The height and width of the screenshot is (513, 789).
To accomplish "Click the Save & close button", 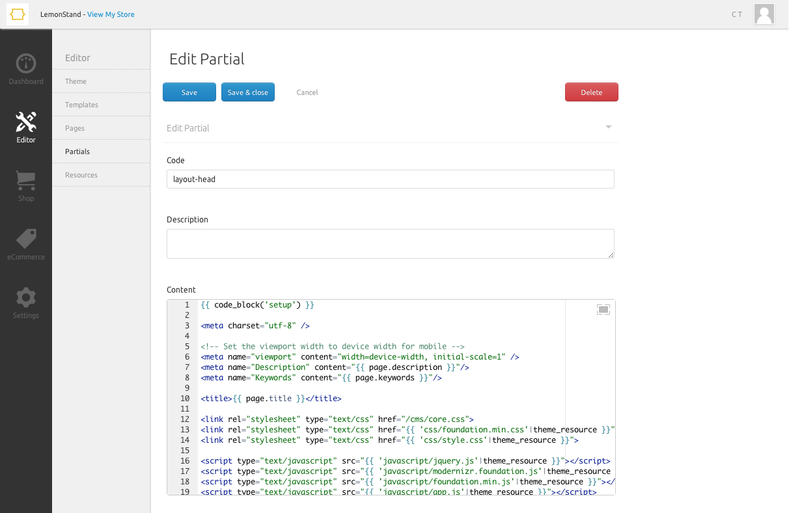I will (x=247, y=92).
